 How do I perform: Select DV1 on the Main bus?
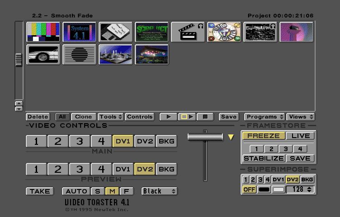click(123, 141)
